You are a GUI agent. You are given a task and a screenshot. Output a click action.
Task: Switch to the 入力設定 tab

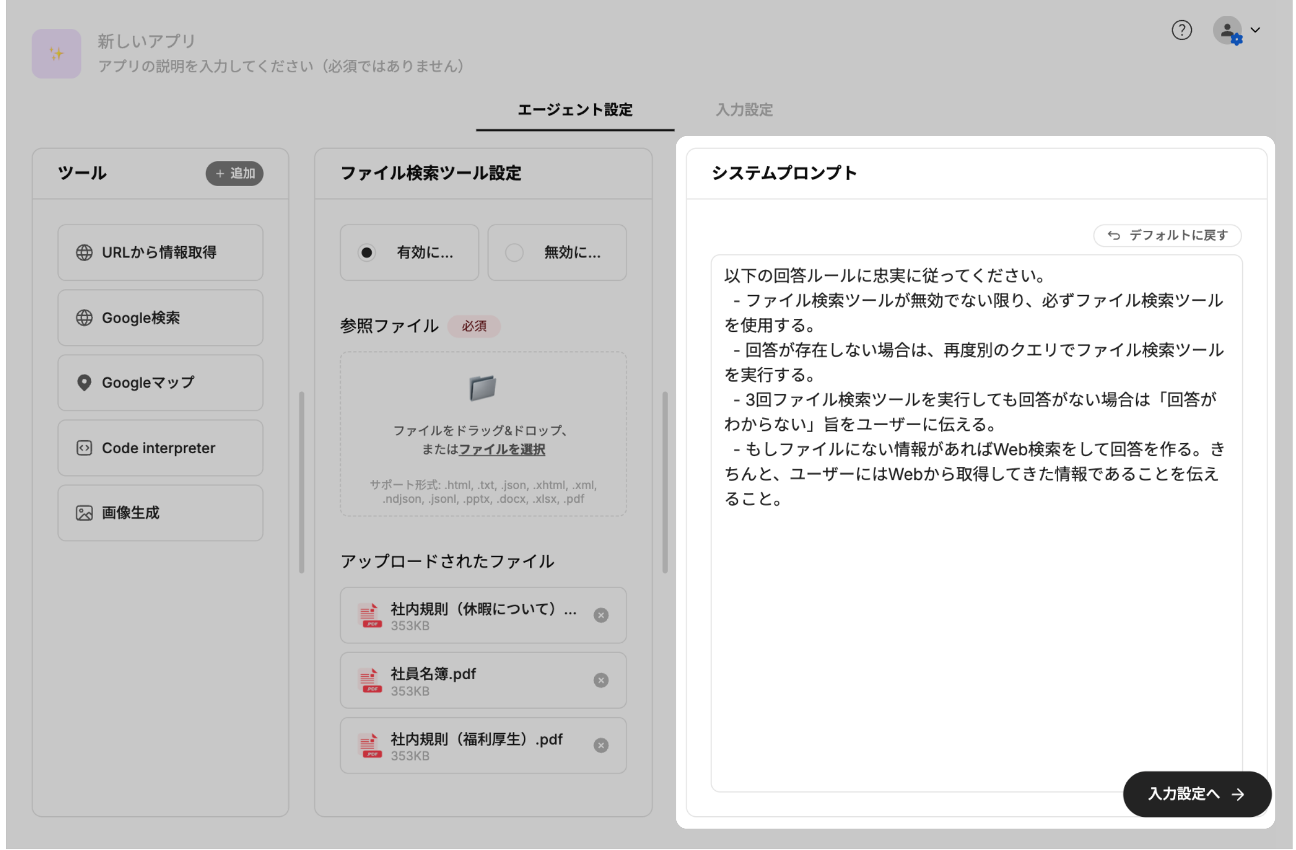click(744, 110)
